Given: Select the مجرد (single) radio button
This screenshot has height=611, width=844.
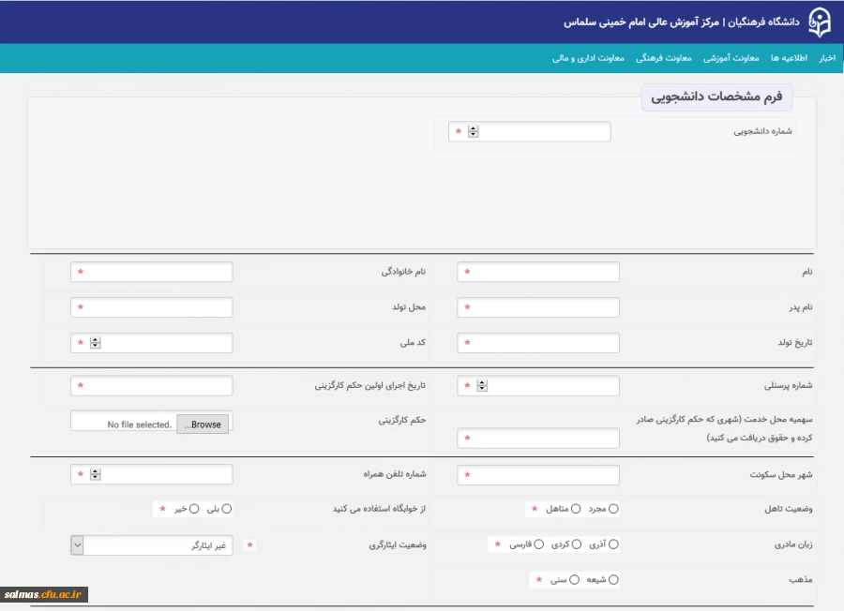Looking at the screenshot, I should click(x=612, y=509).
